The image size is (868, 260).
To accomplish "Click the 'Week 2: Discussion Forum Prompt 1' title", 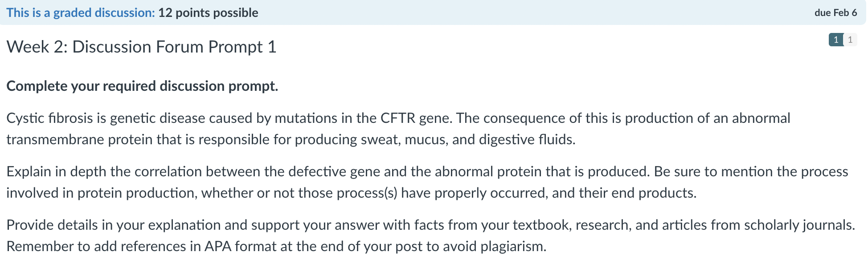I will click(x=141, y=47).
